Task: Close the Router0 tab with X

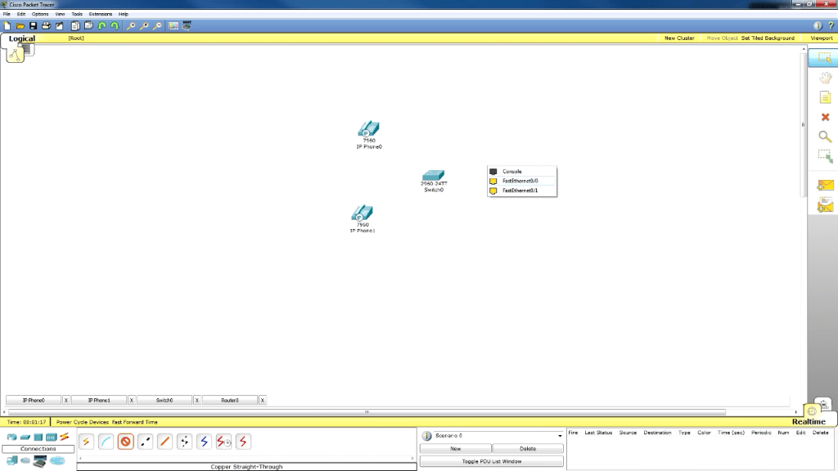Action: point(263,401)
